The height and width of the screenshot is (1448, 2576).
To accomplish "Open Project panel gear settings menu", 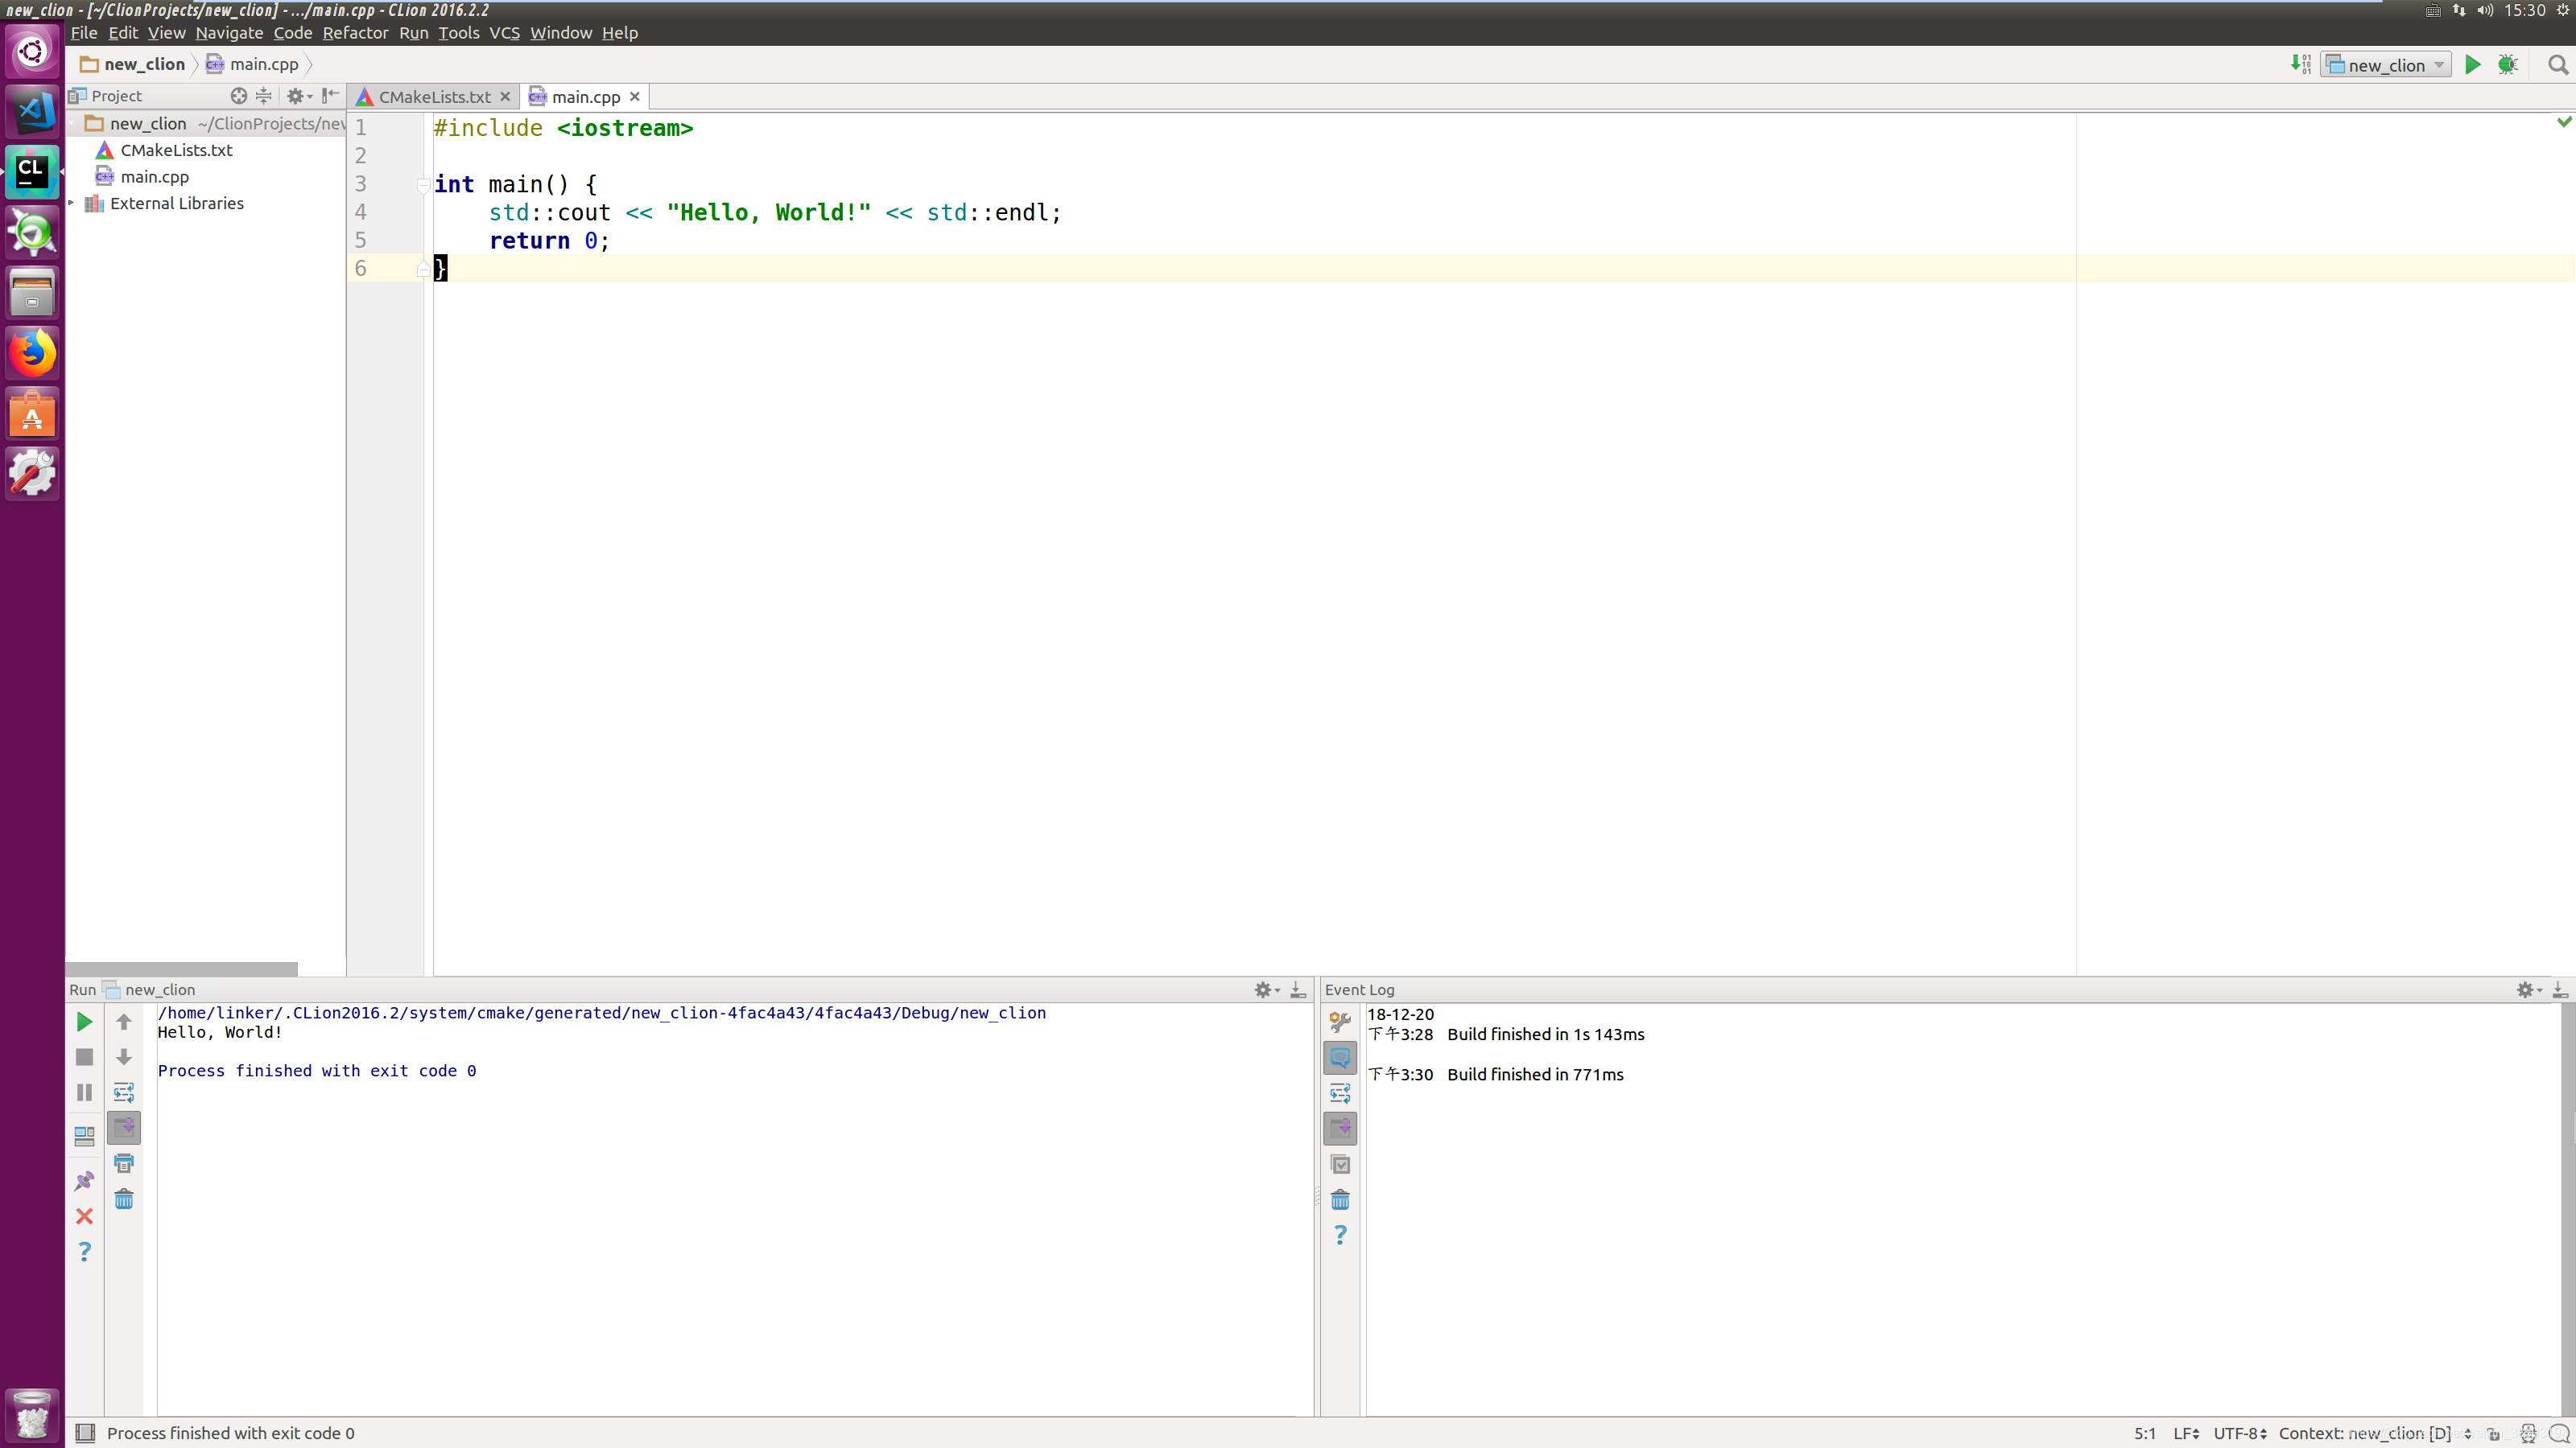I will (299, 96).
